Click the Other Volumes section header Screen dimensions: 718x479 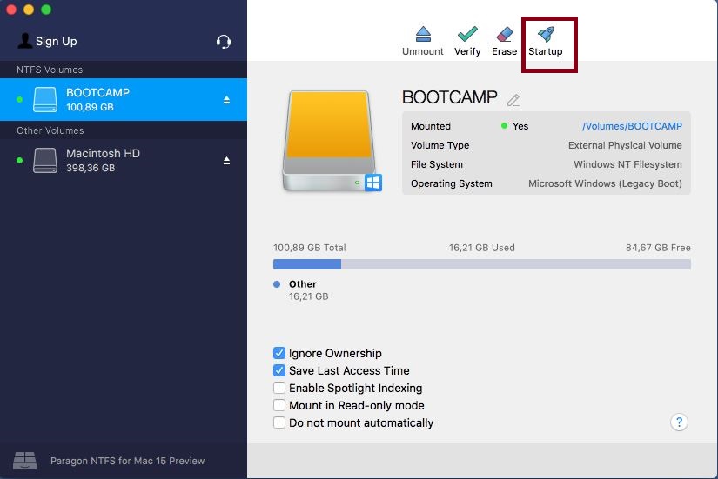[50, 130]
